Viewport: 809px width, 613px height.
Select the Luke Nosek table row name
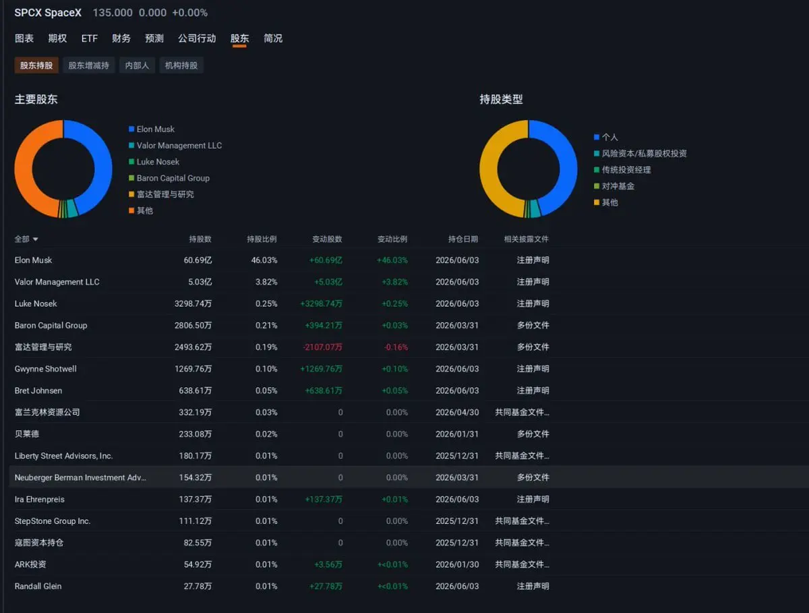coord(36,303)
